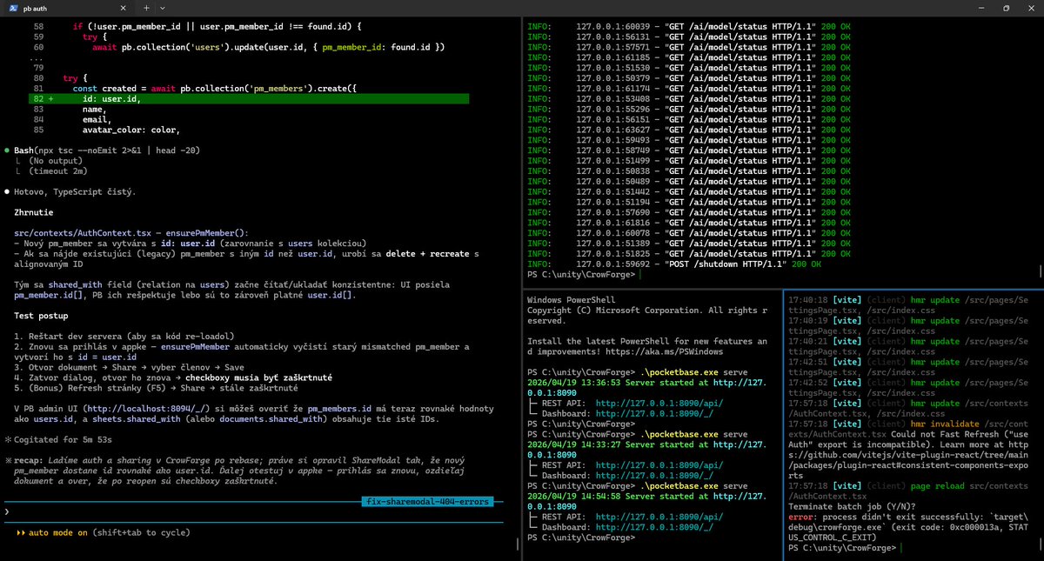
Task: Click the Claude prompt input line
Action: pyautogui.click(x=252, y=513)
